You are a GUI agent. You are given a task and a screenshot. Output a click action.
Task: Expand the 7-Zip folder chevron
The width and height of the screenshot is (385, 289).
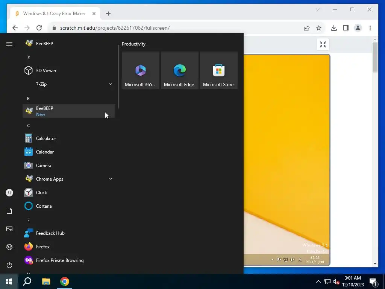111,84
